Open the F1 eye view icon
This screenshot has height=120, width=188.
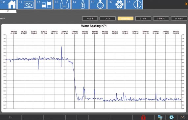pyautogui.click(x=26, y=5)
